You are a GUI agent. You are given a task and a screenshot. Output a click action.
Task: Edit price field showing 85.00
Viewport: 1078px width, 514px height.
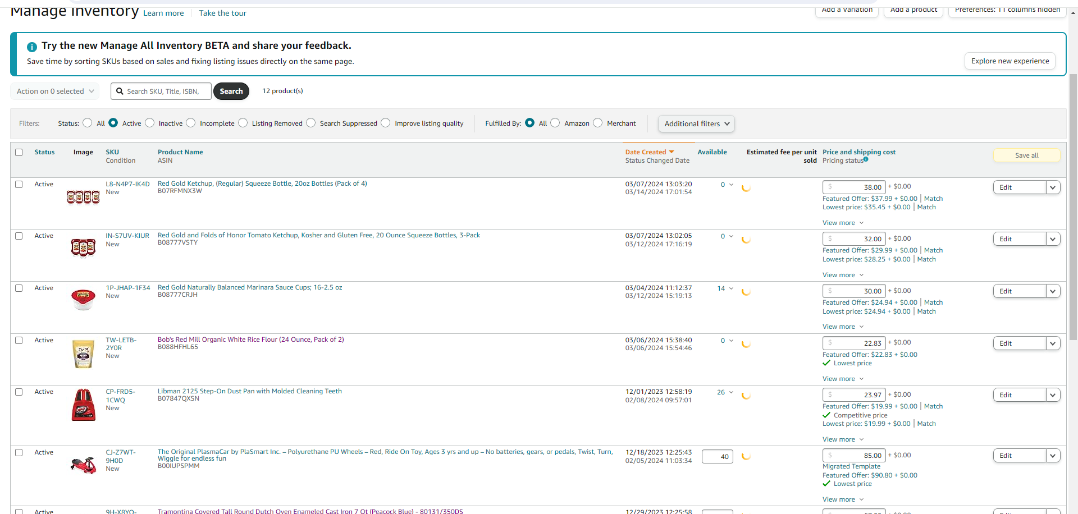point(854,456)
